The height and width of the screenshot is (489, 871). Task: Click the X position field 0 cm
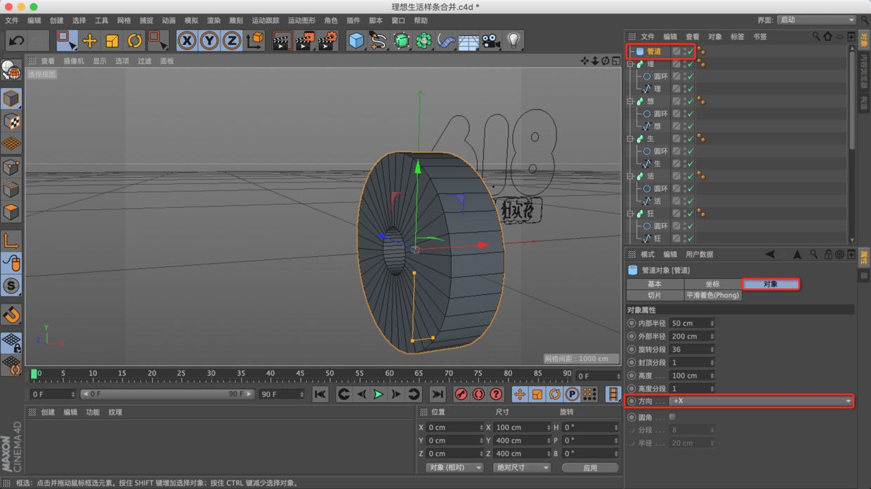(455, 428)
